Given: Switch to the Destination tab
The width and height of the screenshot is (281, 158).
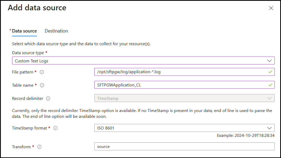Looking at the screenshot, I should point(56,31).
